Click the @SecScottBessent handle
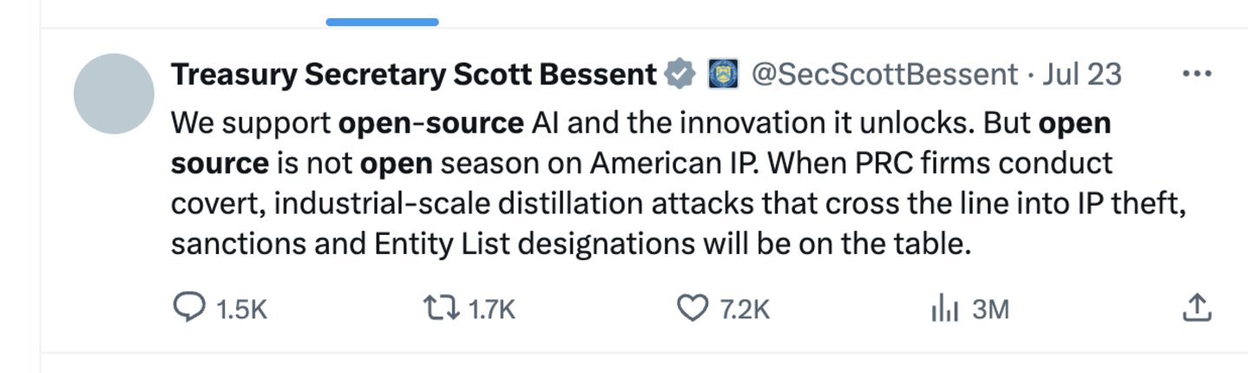Screen dimensions: 1248x373 883,75
